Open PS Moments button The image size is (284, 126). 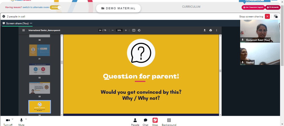pyautogui.click(x=273, y=7)
